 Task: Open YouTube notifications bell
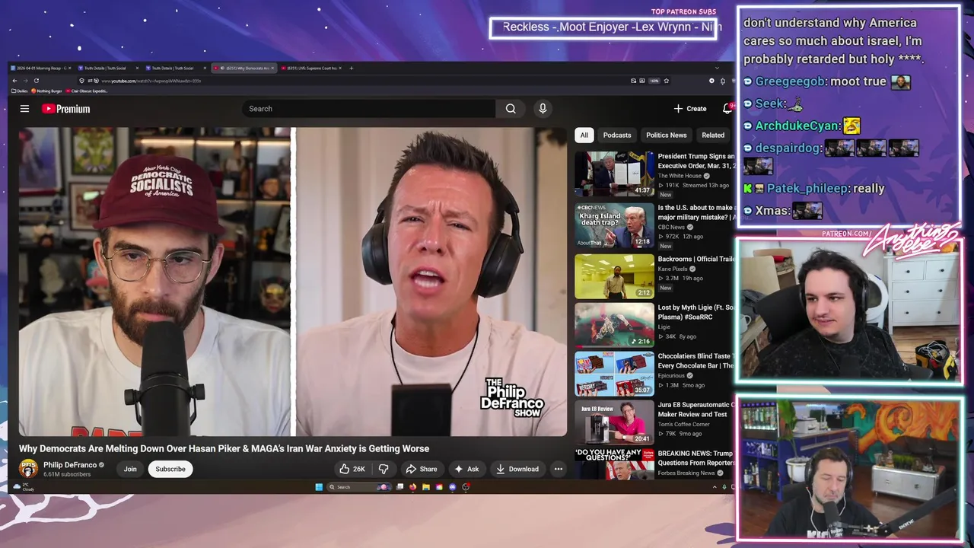click(x=727, y=109)
